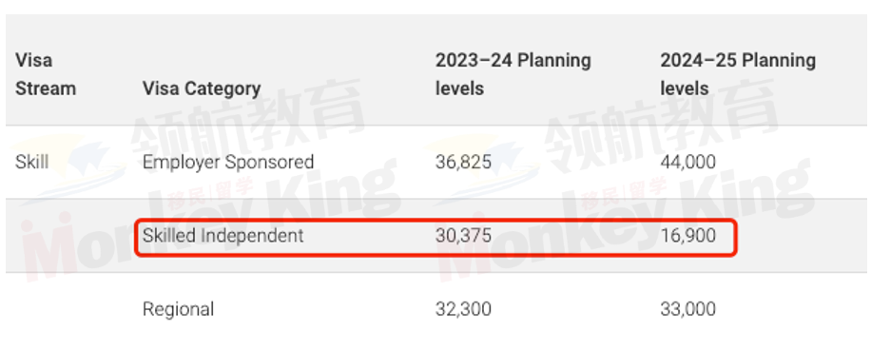871x350 pixels.
Task: Select the 2024–25 Planning levels header
Action: click(x=737, y=74)
